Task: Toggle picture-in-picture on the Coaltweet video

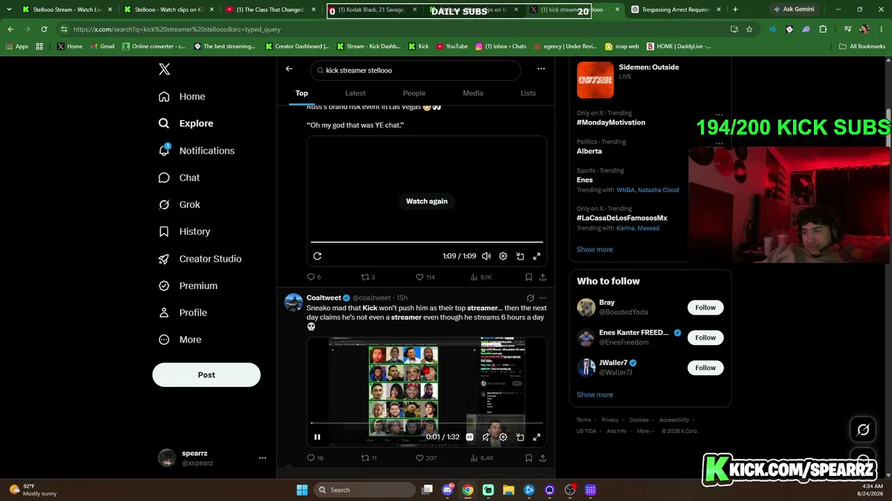Action: (520, 437)
